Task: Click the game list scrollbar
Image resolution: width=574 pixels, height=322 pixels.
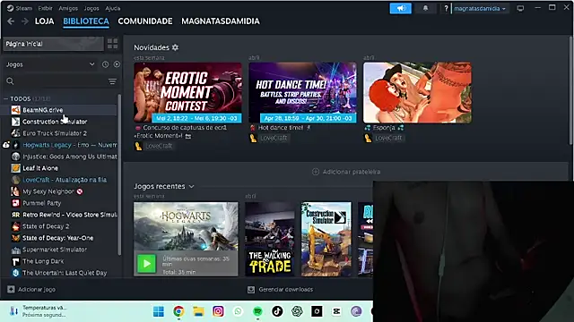Action: click(119, 175)
